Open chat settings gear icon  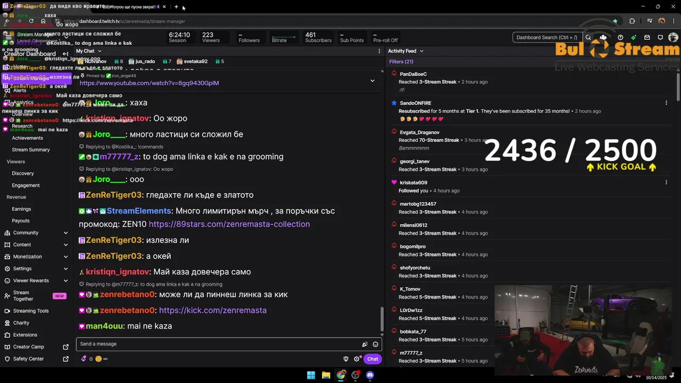click(356, 359)
